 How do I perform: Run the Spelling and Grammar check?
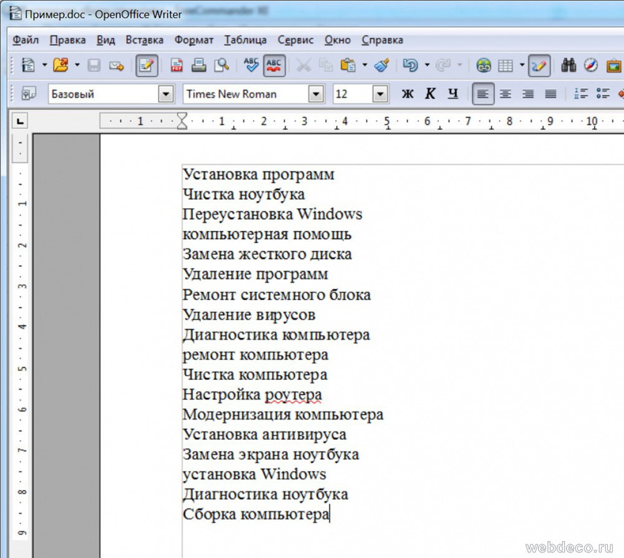pyautogui.click(x=251, y=65)
